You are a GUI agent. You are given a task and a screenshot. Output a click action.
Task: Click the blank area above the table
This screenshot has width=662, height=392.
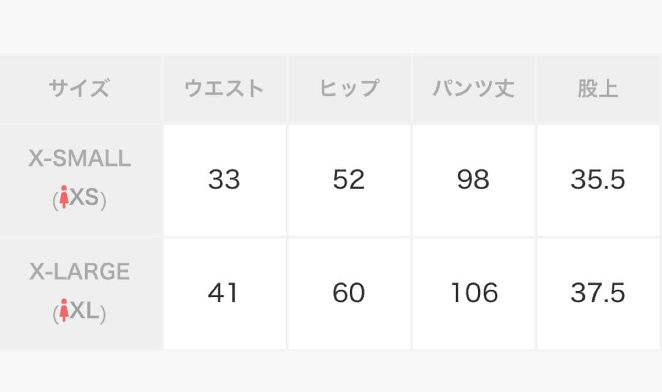tap(331, 26)
